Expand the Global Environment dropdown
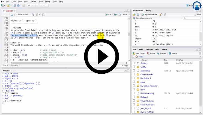The image size is (203, 115). pyautogui.click(x=143, y=18)
